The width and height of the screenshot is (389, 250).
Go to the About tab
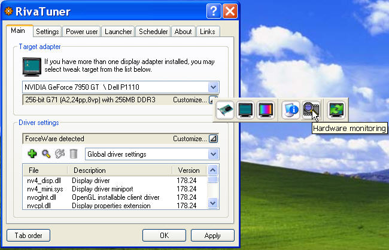coord(183,32)
